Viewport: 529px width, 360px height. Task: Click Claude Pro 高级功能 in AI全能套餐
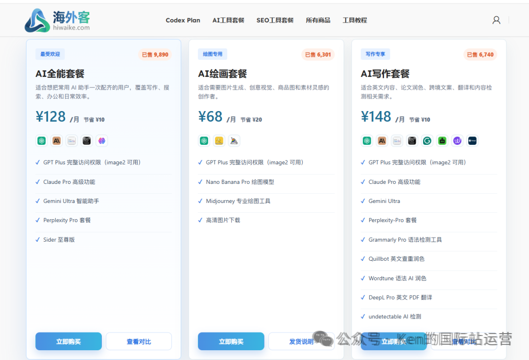coord(103,182)
